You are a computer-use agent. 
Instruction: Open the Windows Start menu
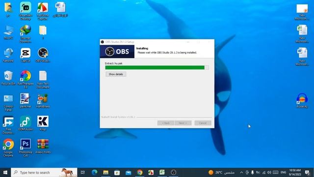5,173
